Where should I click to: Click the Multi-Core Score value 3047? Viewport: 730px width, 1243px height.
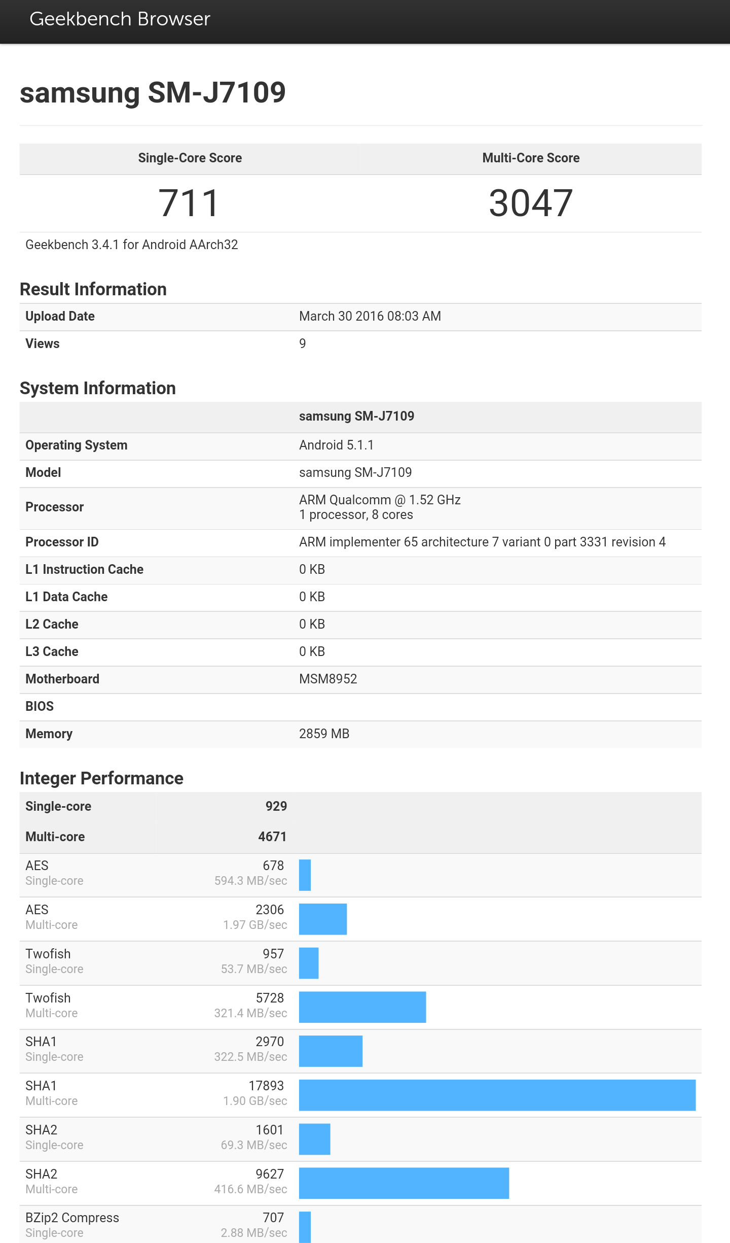pyautogui.click(x=531, y=203)
